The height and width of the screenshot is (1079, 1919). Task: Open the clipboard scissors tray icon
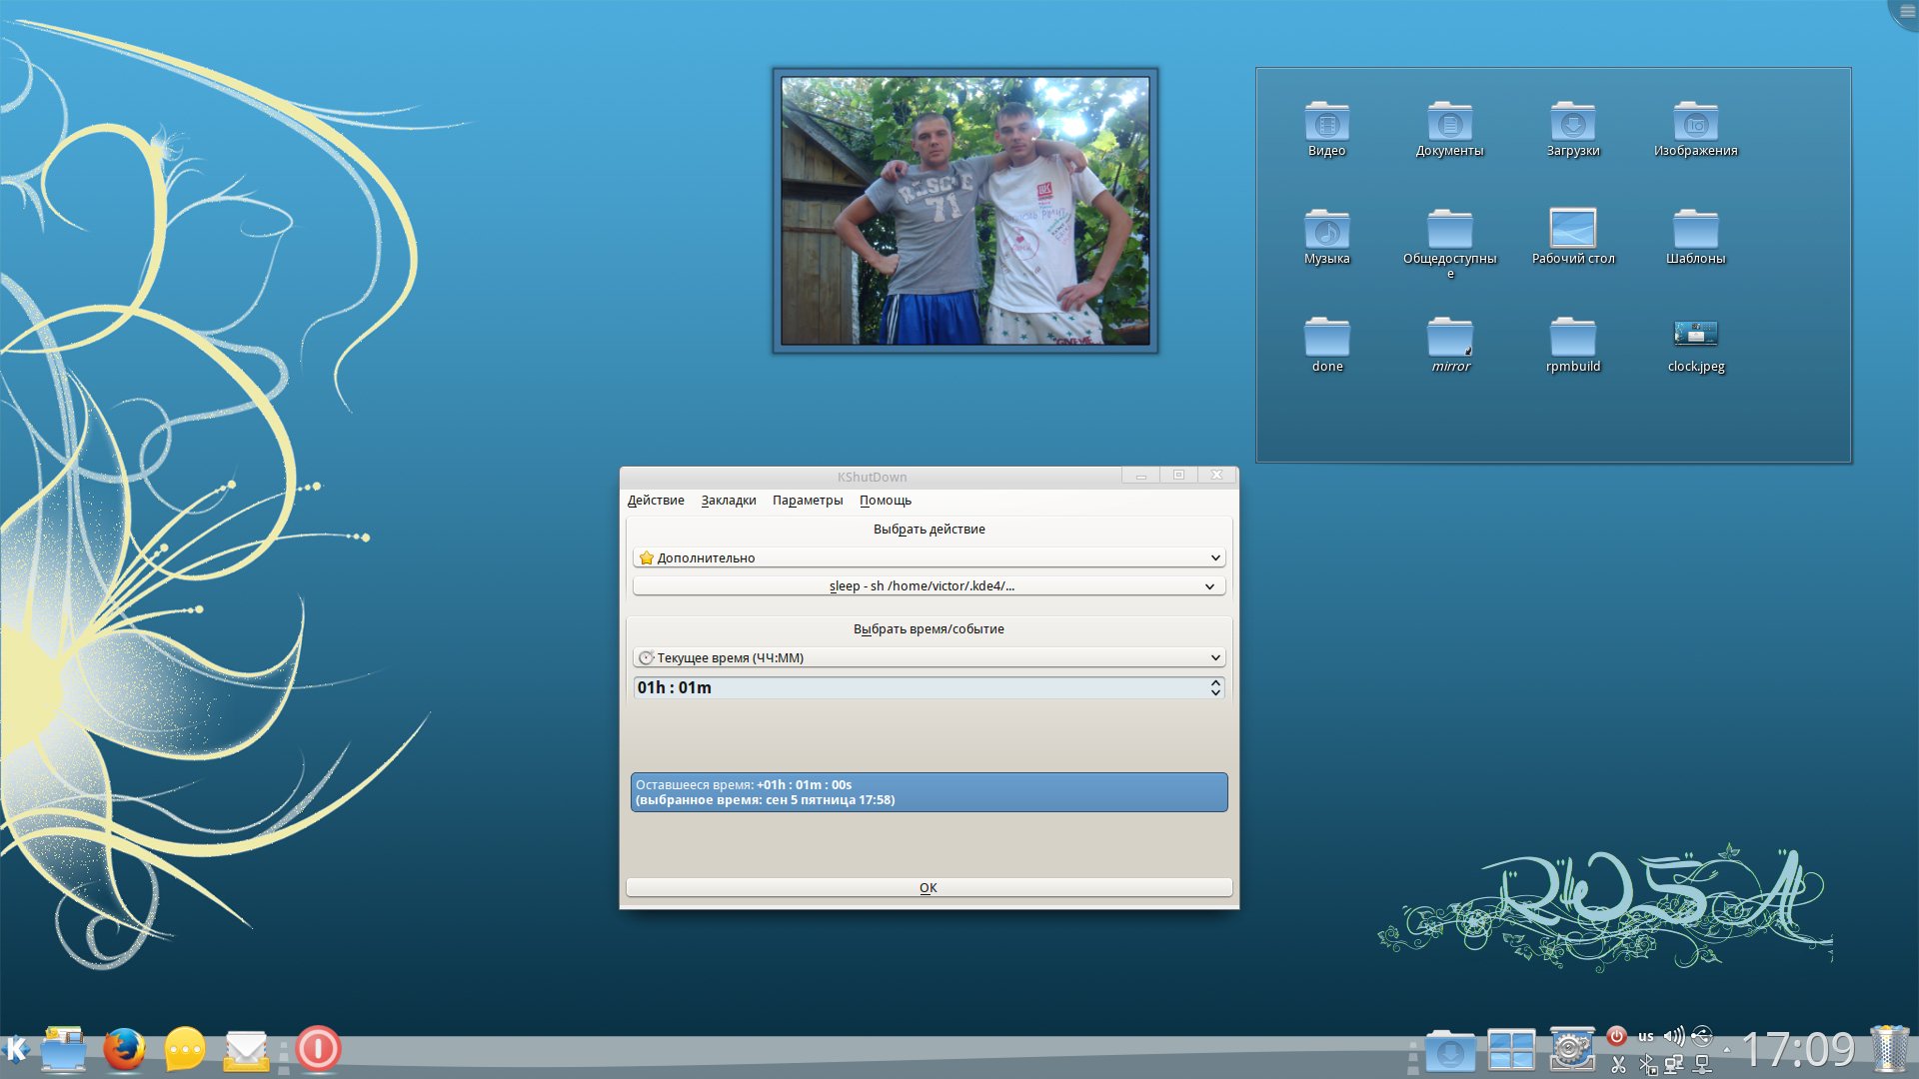[x=1618, y=1065]
